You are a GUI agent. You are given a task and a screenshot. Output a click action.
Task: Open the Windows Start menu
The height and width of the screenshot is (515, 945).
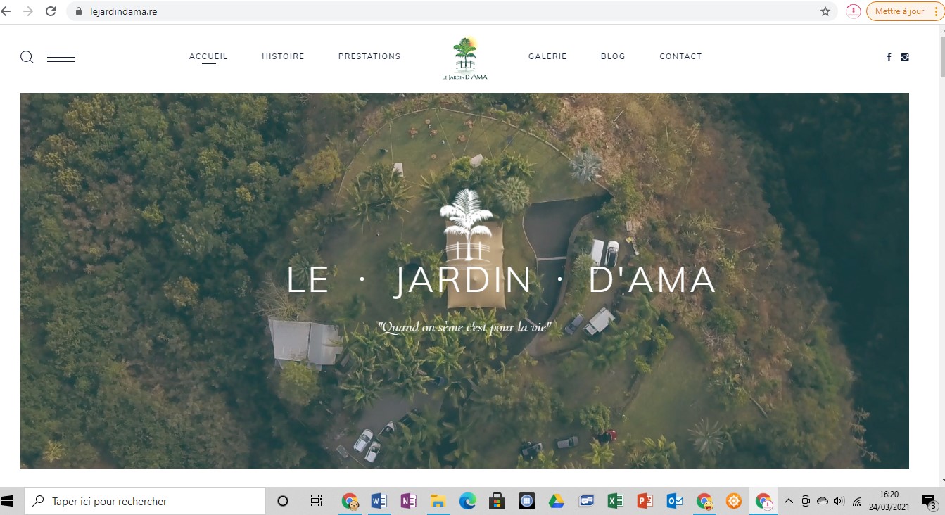[x=8, y=502]
